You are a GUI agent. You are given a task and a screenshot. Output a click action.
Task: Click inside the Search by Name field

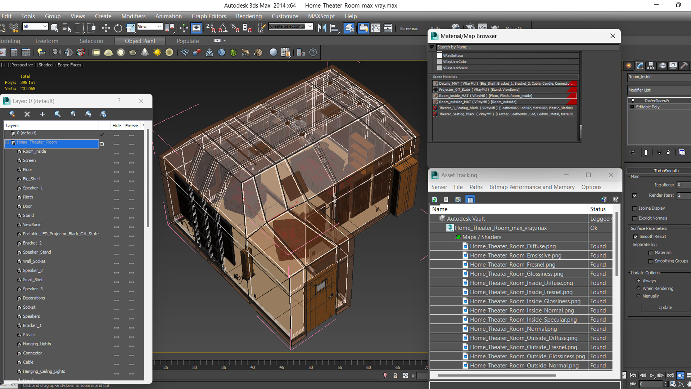click(528, 47)
